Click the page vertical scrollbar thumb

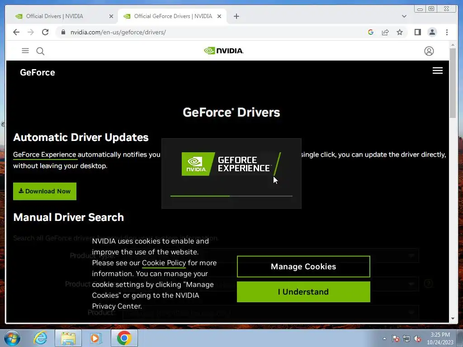click(453, 83)
